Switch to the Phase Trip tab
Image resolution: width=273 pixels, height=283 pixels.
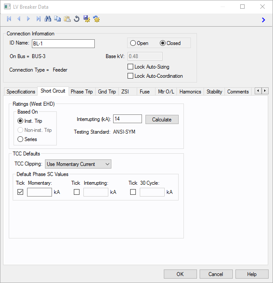pyautogui.click(x=82, y=92)
